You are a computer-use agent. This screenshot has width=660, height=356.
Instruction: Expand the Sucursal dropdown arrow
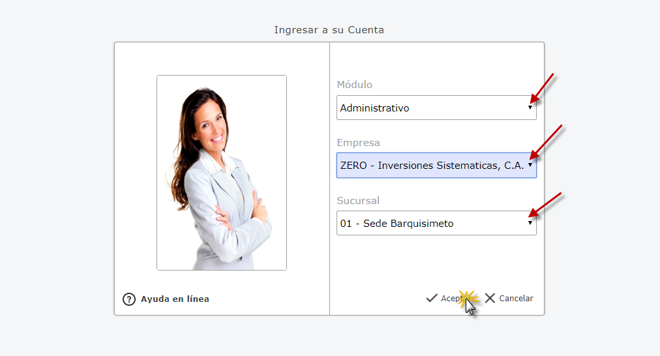(530, 223)
